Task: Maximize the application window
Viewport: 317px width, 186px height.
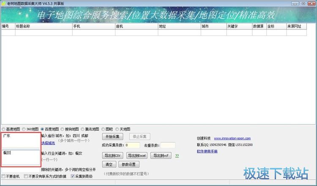Action: tap(303, 3)
